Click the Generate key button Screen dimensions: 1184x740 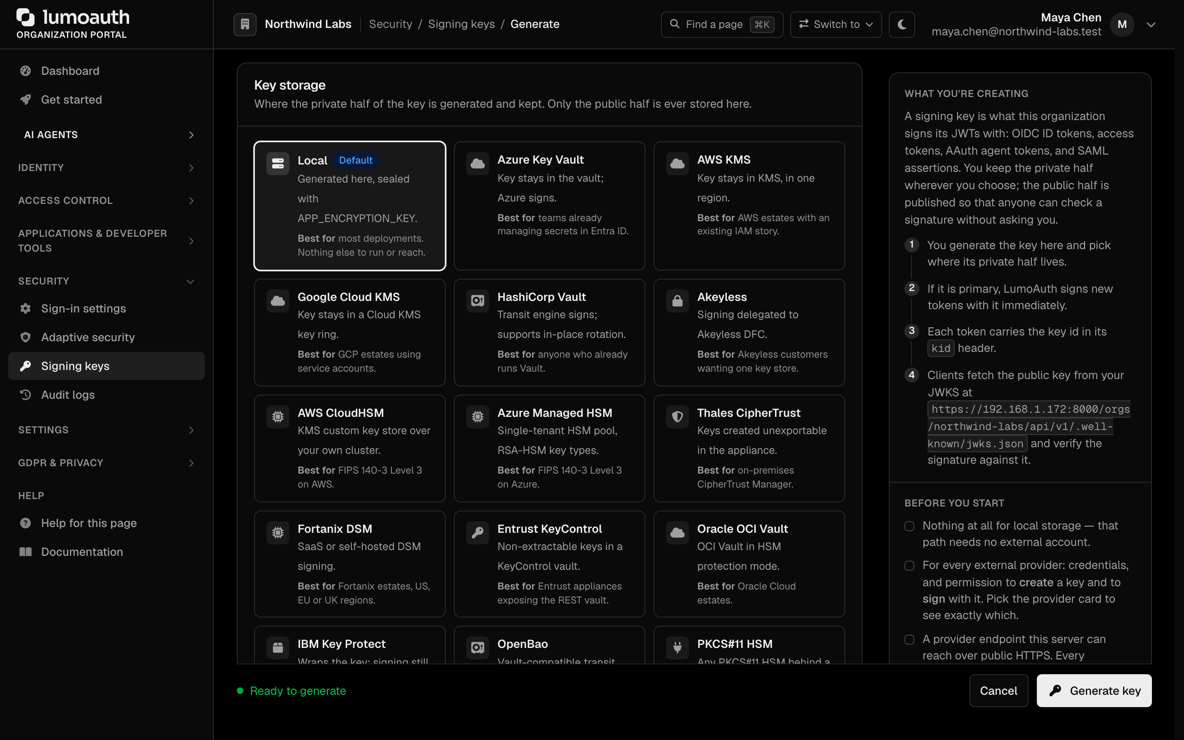pyautogui.click(x=1094, y=691)
